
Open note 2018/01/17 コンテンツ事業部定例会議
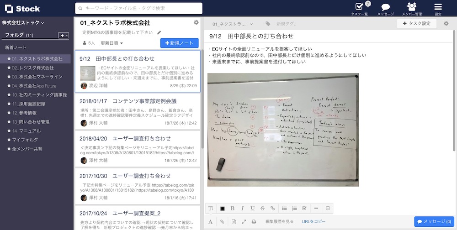(138, 111)
